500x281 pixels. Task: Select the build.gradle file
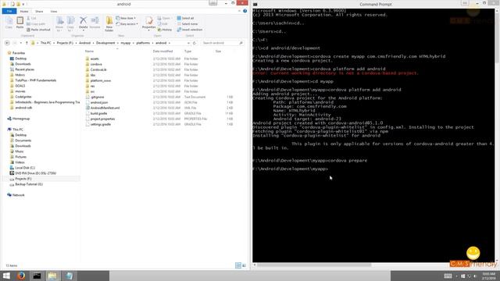pos(98,113)
